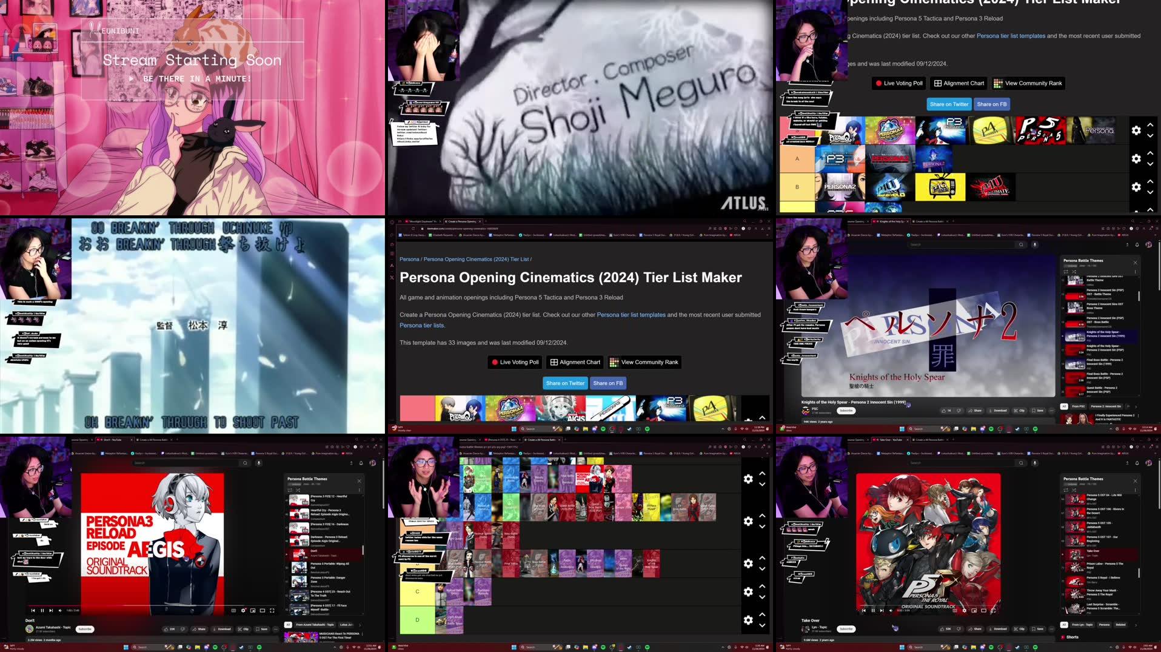
Task: Open "Persona tier list templates" link, center page
Action: point(631,315)
